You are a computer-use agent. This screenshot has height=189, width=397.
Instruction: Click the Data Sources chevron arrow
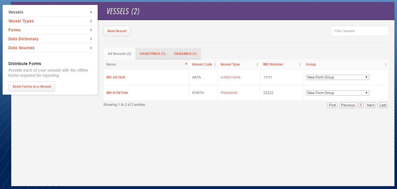[91, 48]
